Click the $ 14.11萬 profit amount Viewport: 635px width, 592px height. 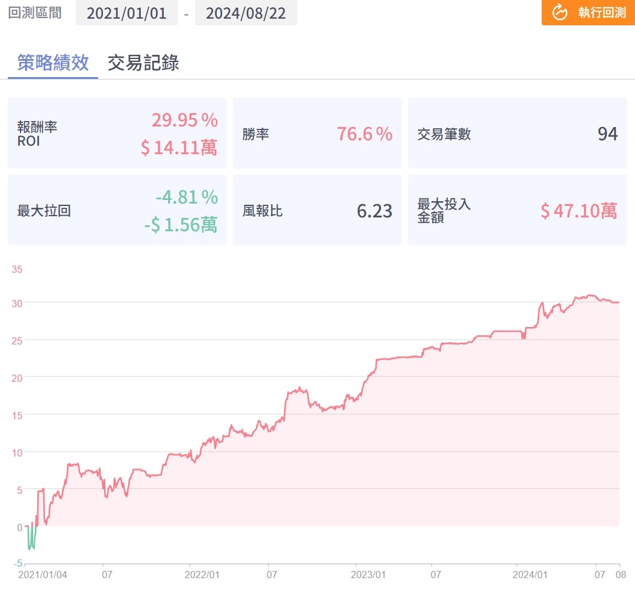tap(179, 147)
